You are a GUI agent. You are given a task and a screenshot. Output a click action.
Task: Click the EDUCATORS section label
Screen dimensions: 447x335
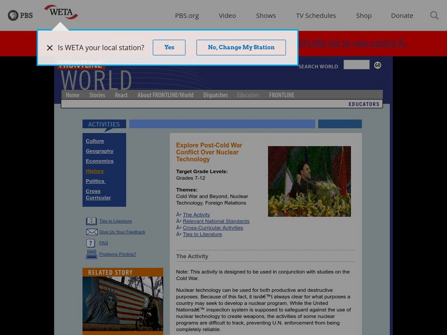click(x=364, y=104)
